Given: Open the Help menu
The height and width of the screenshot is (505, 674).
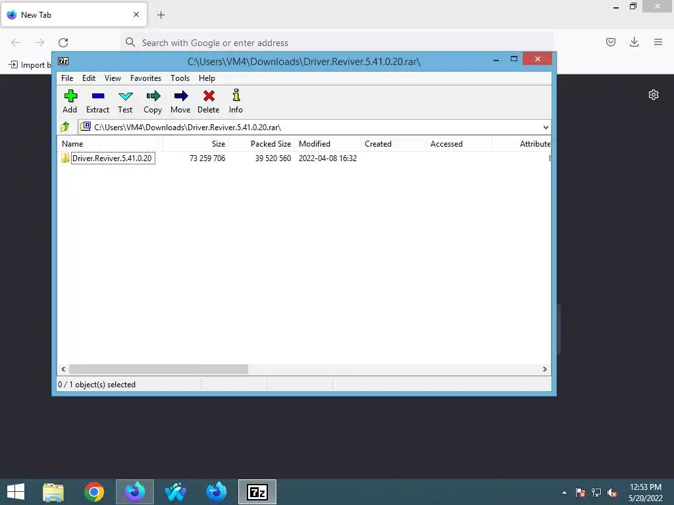Looking at the screenshot, I should (207, 78).
